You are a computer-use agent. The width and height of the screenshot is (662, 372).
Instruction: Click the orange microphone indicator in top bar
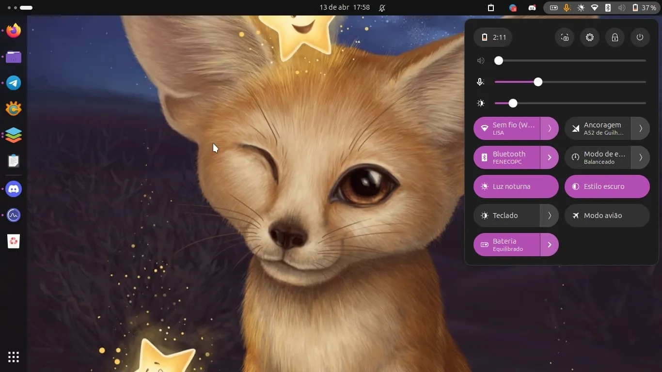point(567,8)
